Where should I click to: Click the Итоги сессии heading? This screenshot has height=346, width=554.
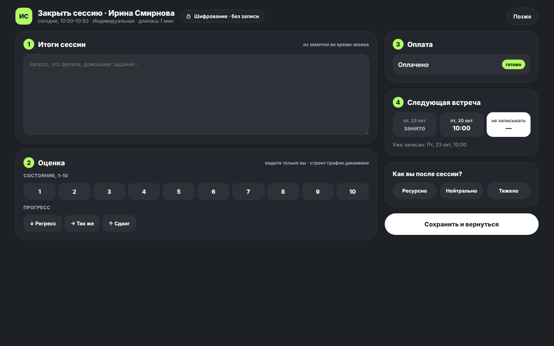coord(62,45)
